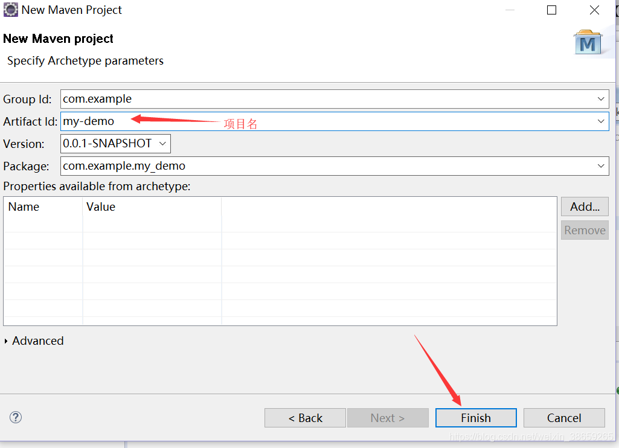Open the Package dropdown arrow
Screen dimensions: 619x448
[601, 166]
